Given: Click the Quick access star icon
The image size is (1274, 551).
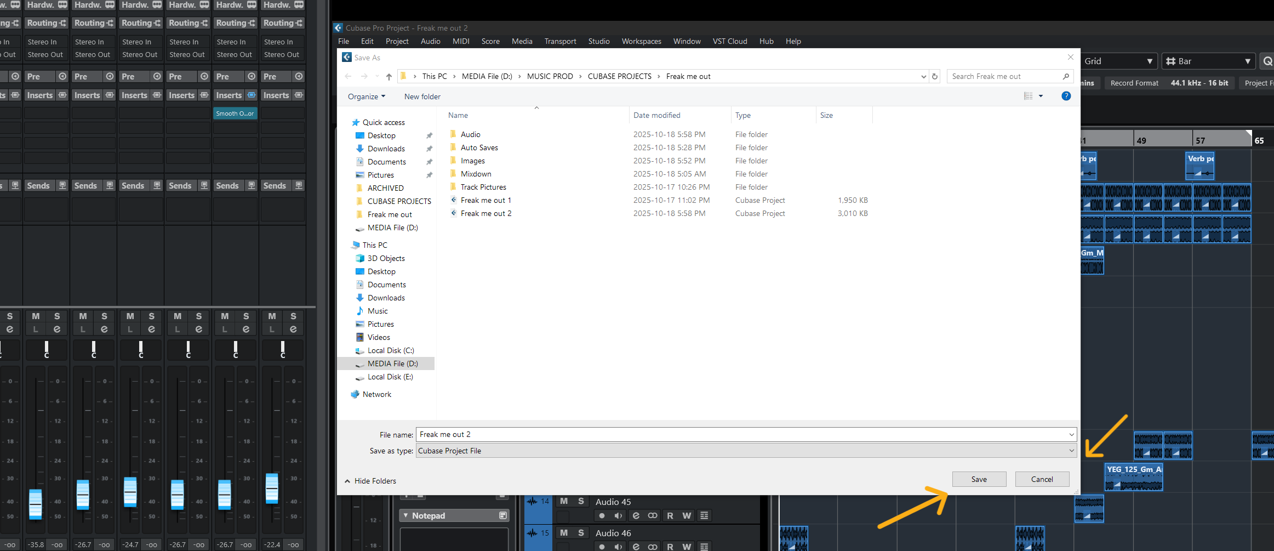Looking at the screenshot, I should click(355, 122).
